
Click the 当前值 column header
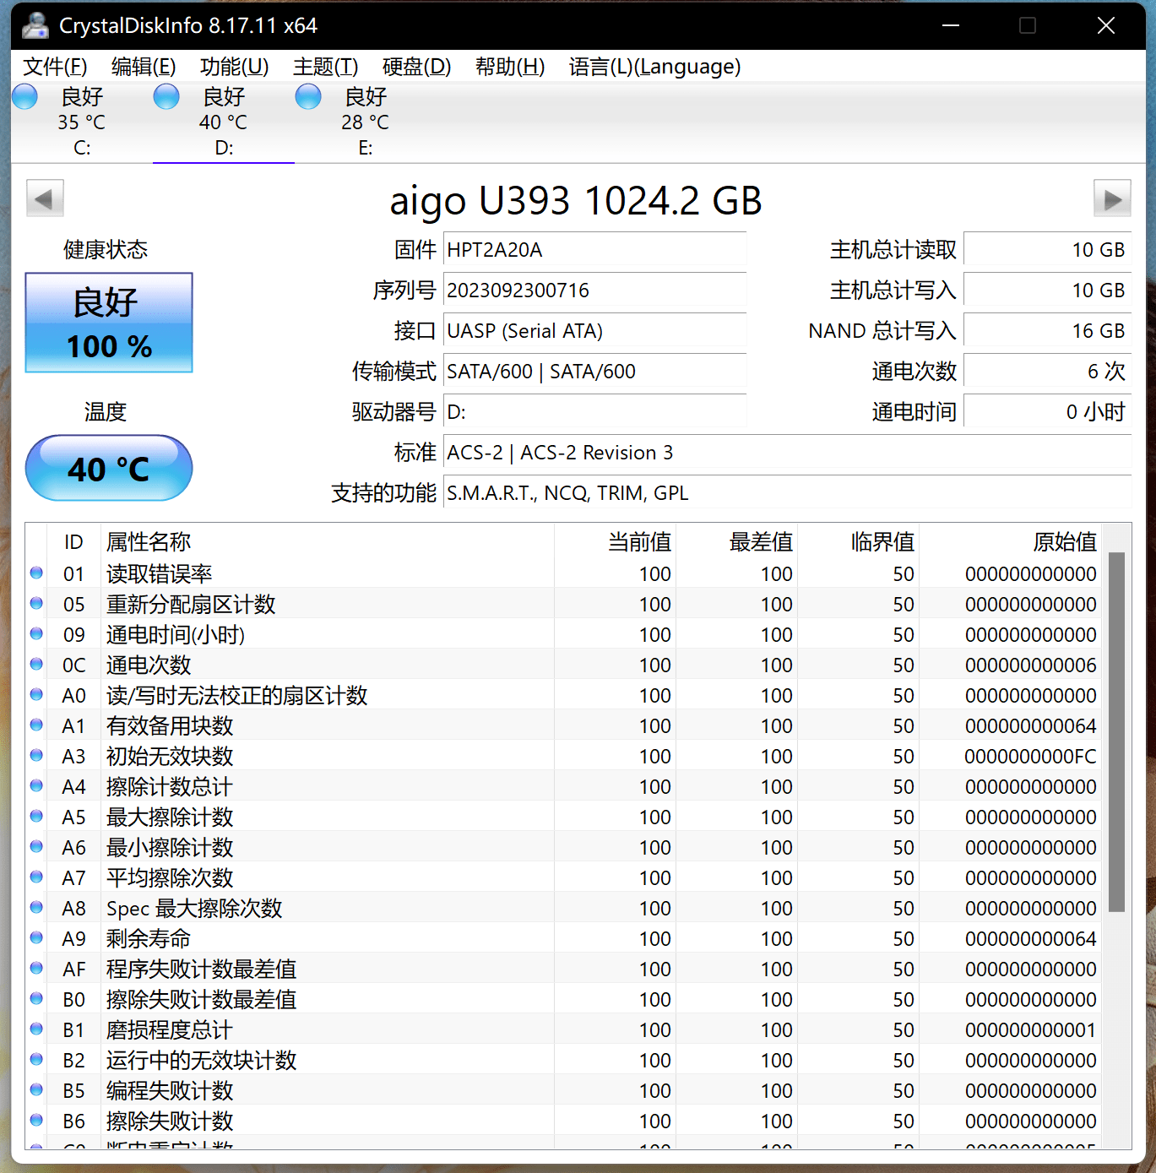click(x=615, y=541)
